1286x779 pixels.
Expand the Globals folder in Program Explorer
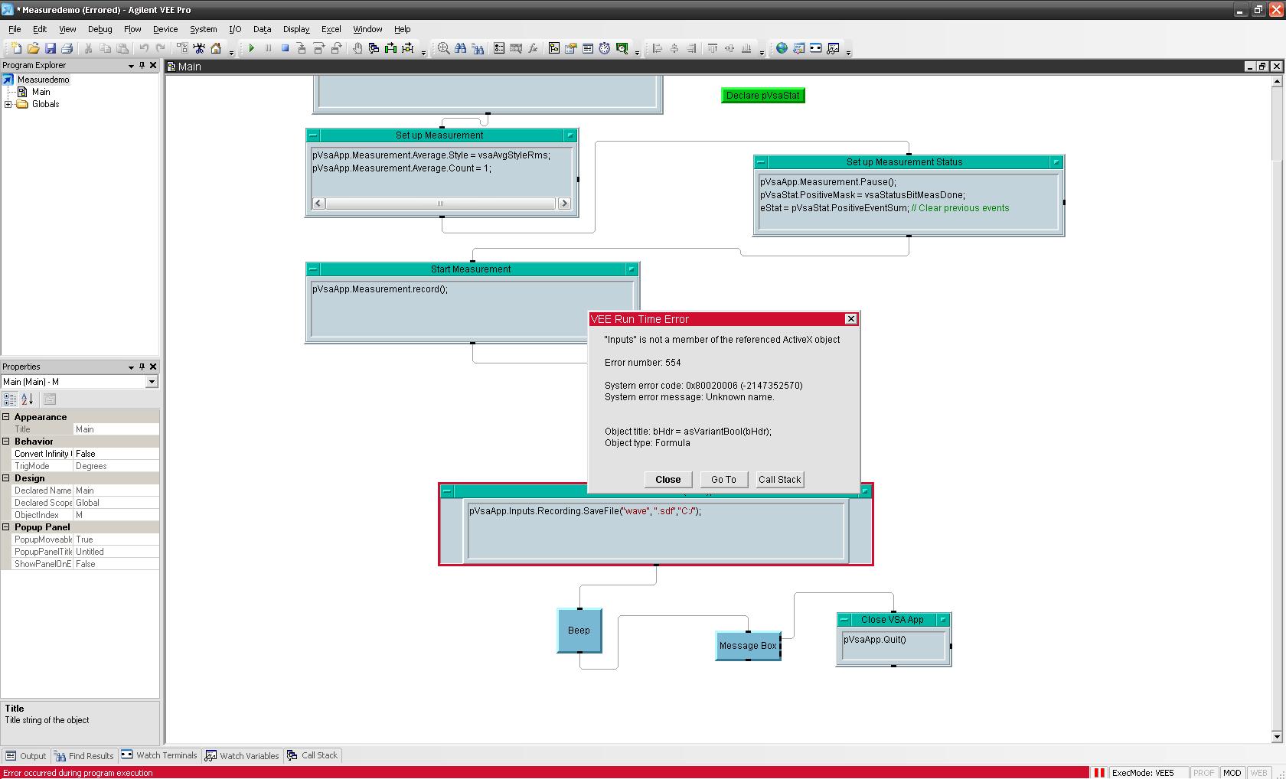(x=8, y=104)
